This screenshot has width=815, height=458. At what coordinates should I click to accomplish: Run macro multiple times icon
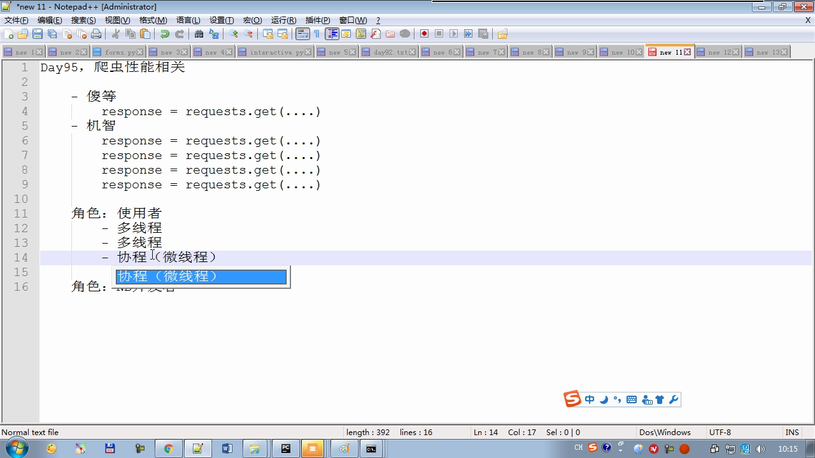click(468, 34)
